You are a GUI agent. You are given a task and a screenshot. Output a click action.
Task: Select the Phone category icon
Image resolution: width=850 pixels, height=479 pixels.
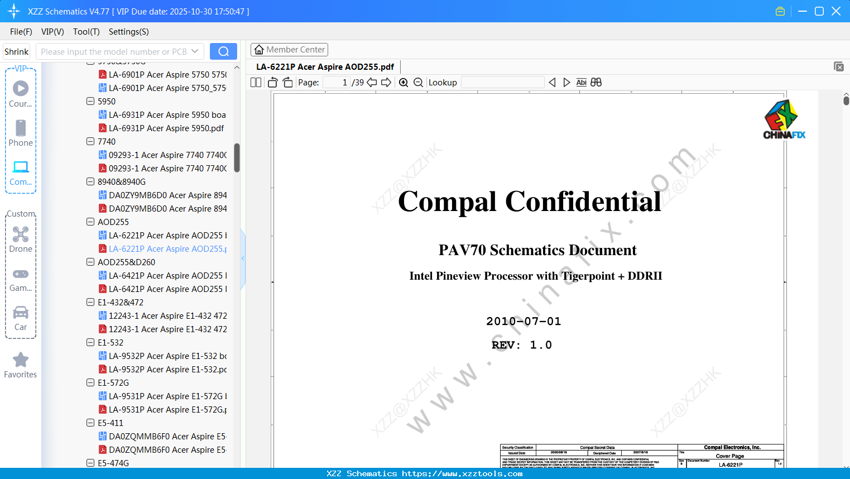[21, 133]
